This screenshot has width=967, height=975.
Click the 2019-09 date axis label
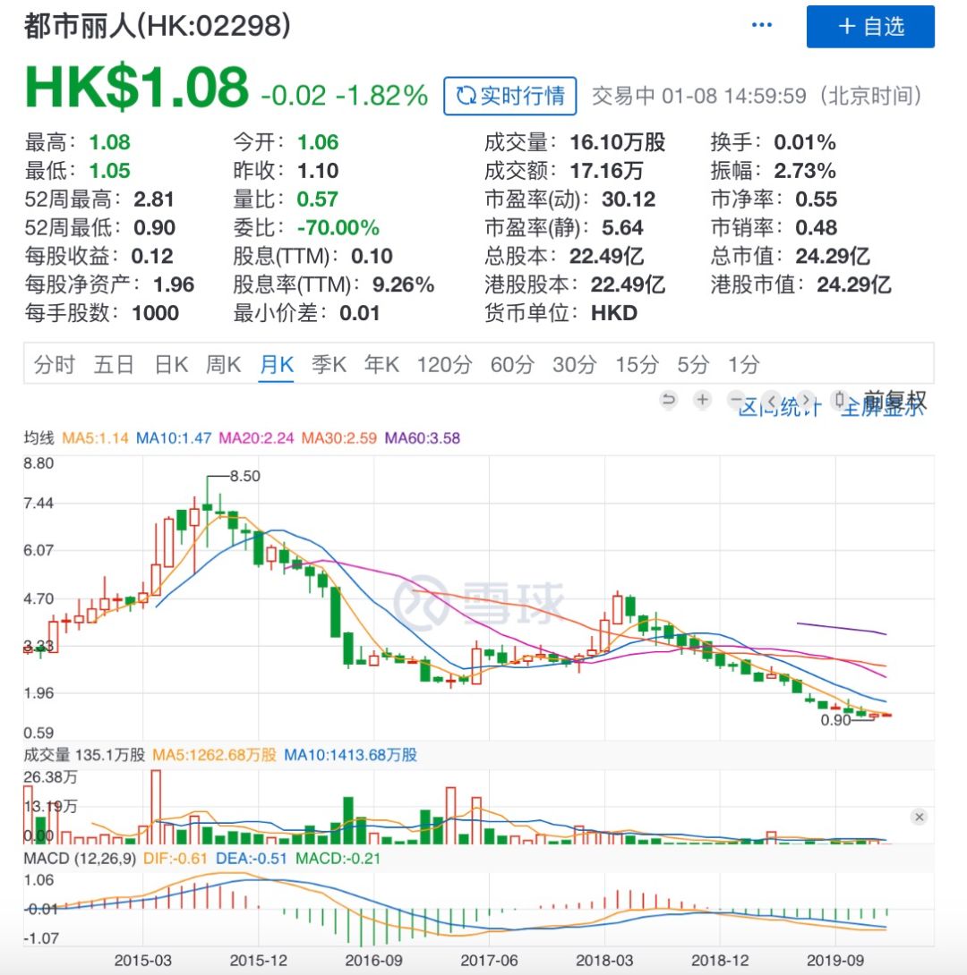click(835, 960)
